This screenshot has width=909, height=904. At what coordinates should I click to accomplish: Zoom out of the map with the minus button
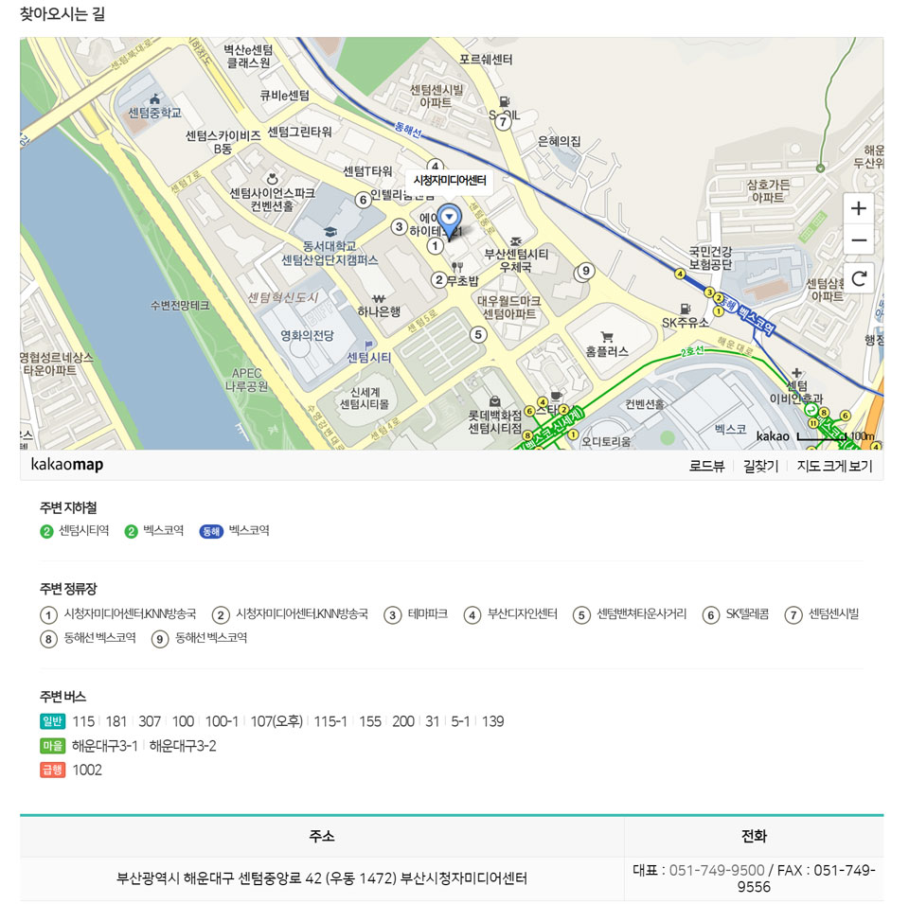coord(859,239)
